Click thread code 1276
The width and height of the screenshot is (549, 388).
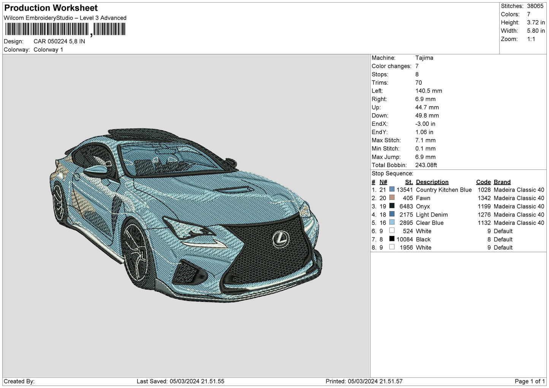pos(484,215)
